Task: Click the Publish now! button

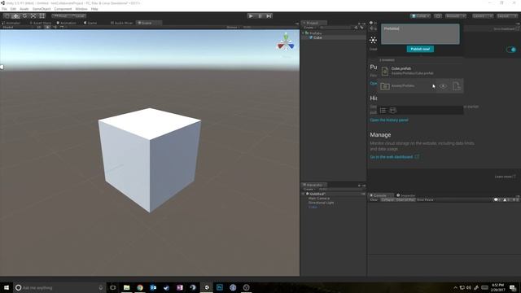Action: [x=420, y=49]
